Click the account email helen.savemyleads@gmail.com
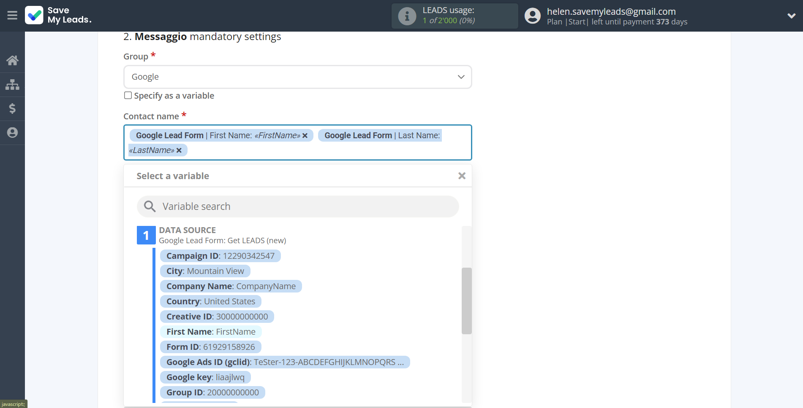Viewport: 803px width, 408px height. [x=611, y=11]
